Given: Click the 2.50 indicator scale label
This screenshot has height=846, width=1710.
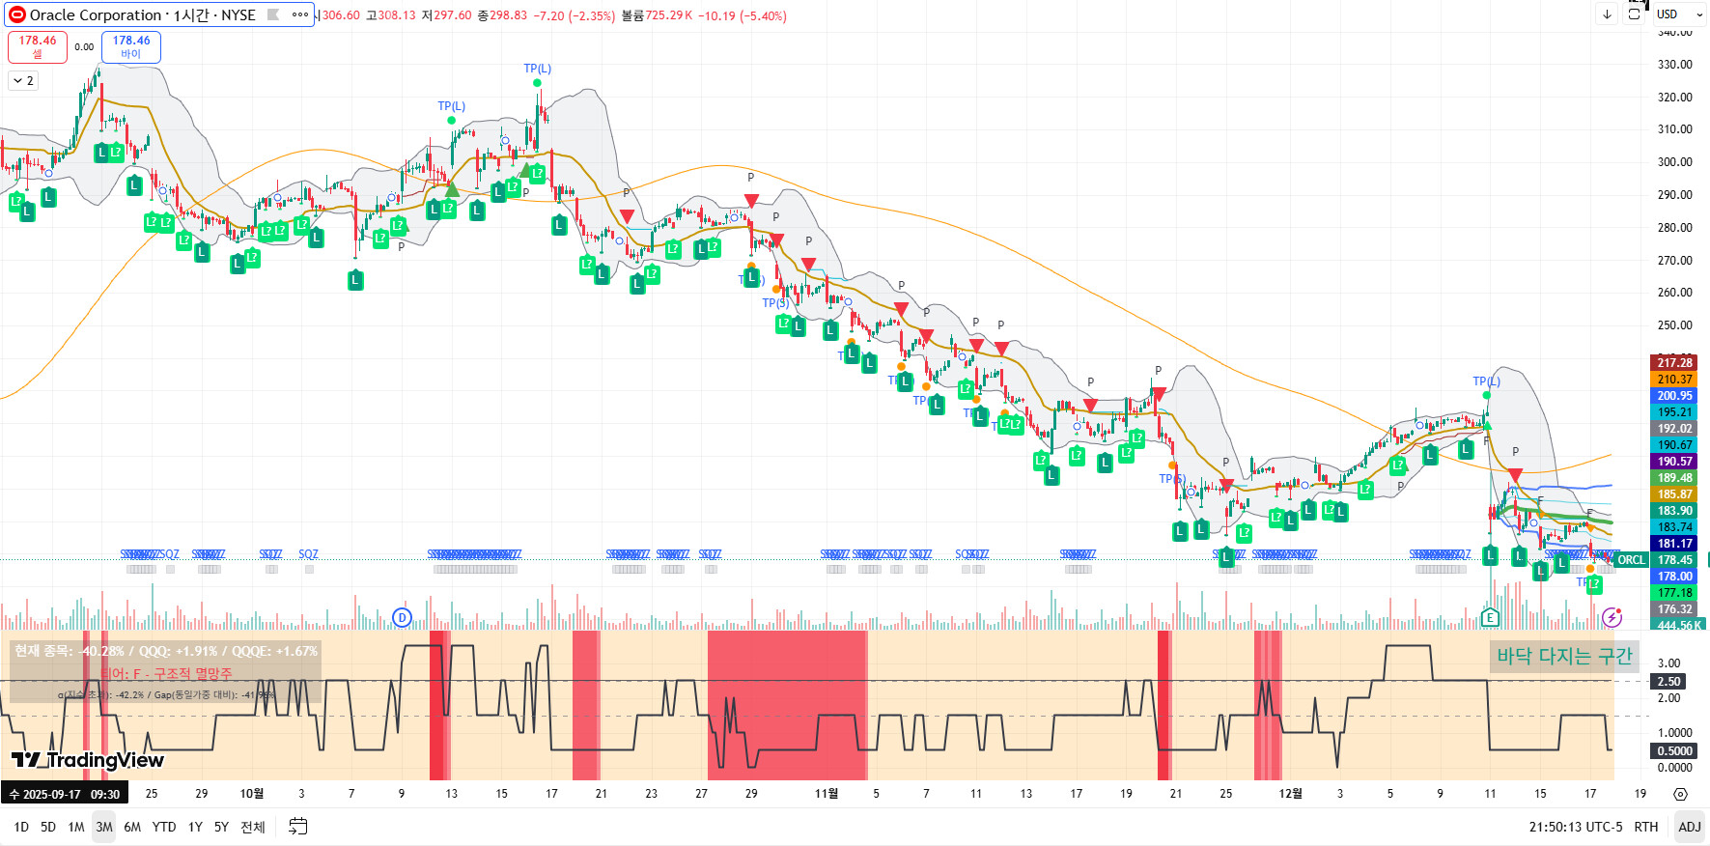Looking at the screenshot, I should click(1669, 682).
